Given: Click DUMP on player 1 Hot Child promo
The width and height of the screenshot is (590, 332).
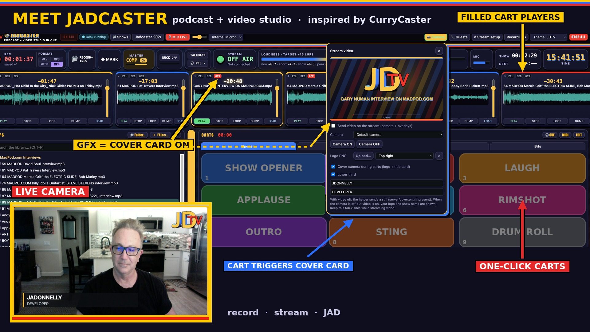Looking at the screenshot, I should tap(75, 121).
